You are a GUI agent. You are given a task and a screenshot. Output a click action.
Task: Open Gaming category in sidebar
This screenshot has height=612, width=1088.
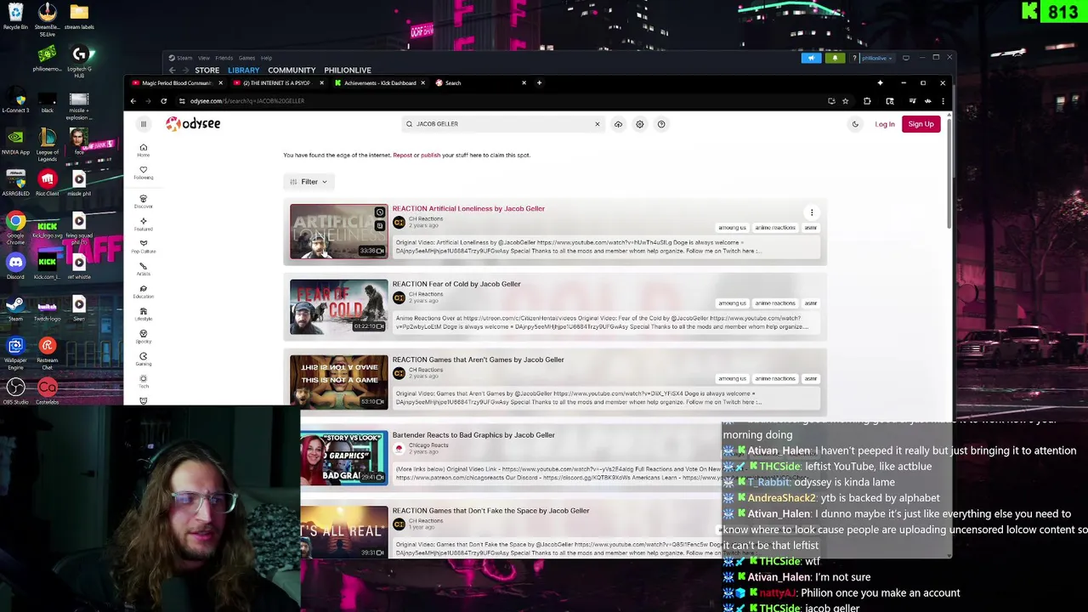point(143,359)
